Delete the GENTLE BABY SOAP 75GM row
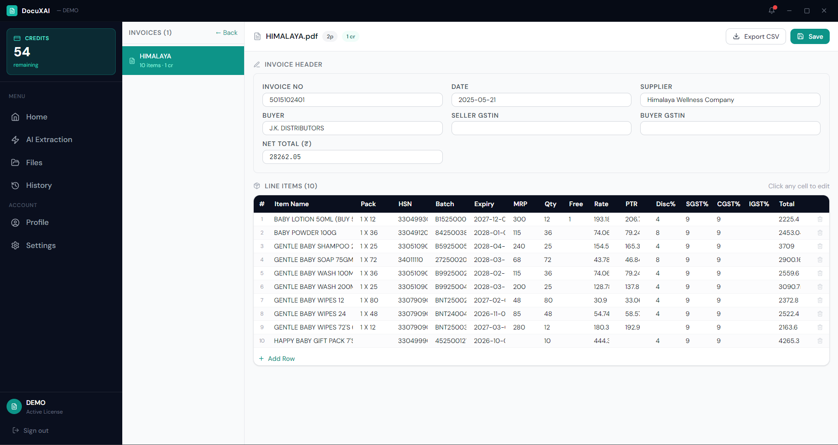This screenshot has height=445, width=838. pyautogui.click(x=820, y=260)
